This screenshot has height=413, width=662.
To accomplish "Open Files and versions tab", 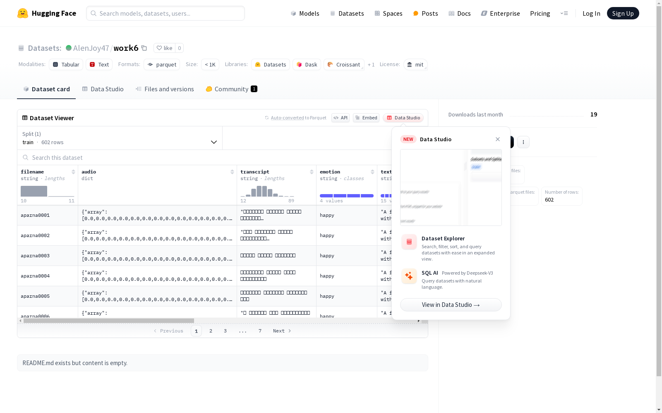I will [165, 89].
